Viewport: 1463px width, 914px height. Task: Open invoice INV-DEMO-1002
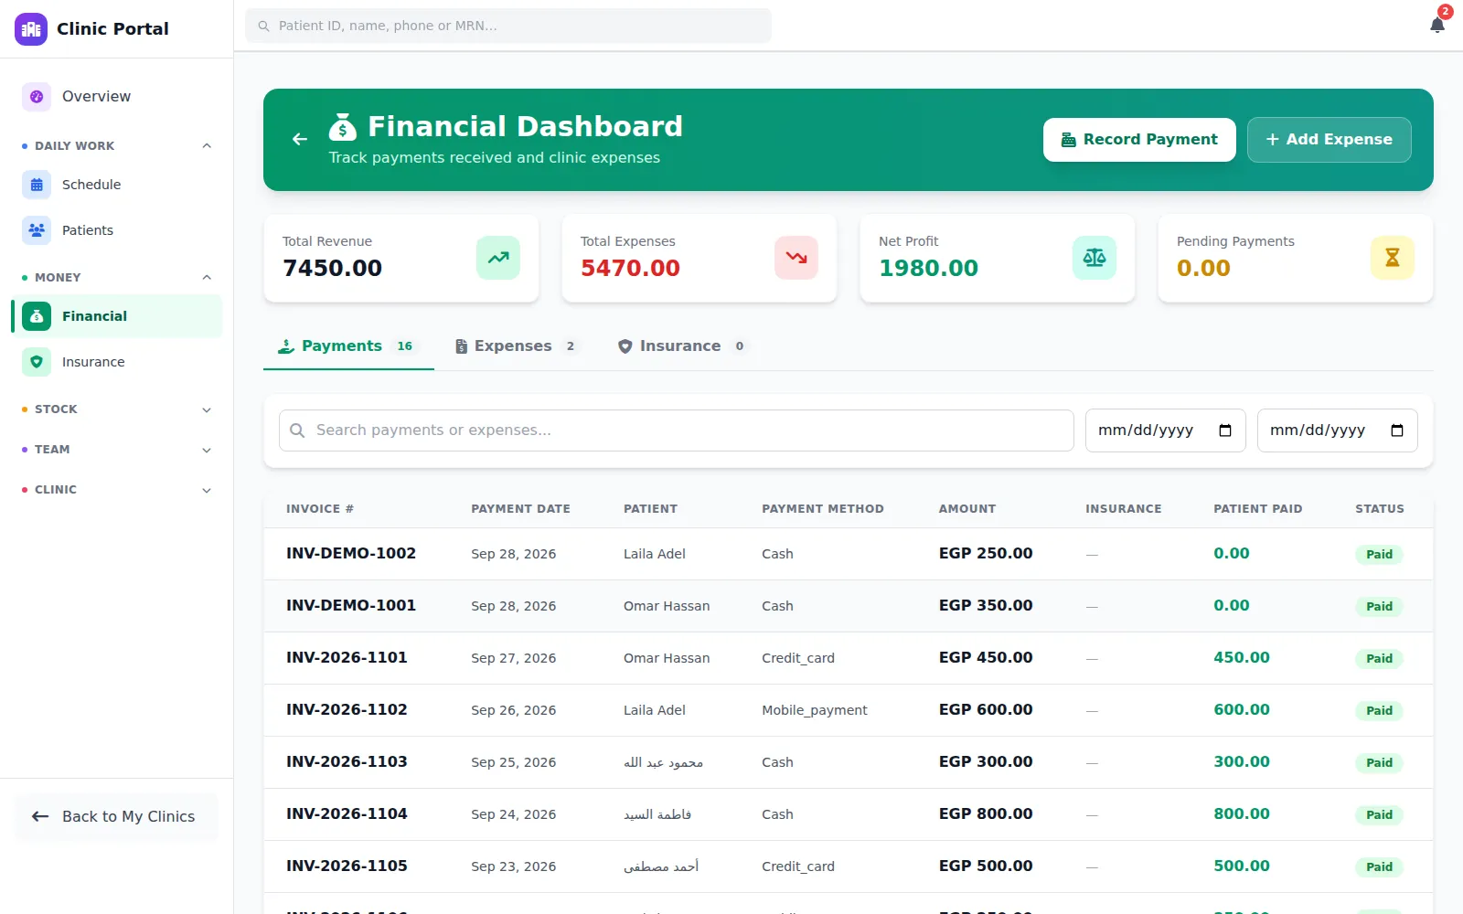(x=351, y=553)
